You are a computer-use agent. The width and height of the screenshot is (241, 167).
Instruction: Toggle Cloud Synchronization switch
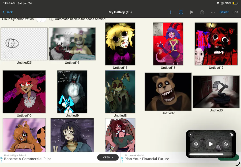[41, 20]
